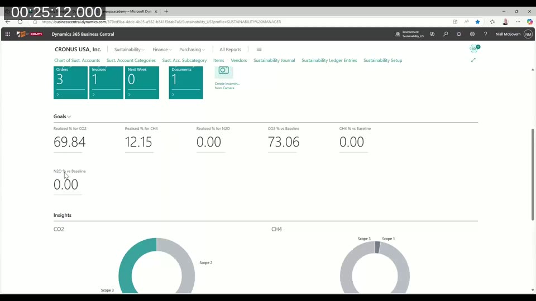This screenshot has height=301, width=536.
Task: Open the browser Favorites list icon
Action: [492, 22]
